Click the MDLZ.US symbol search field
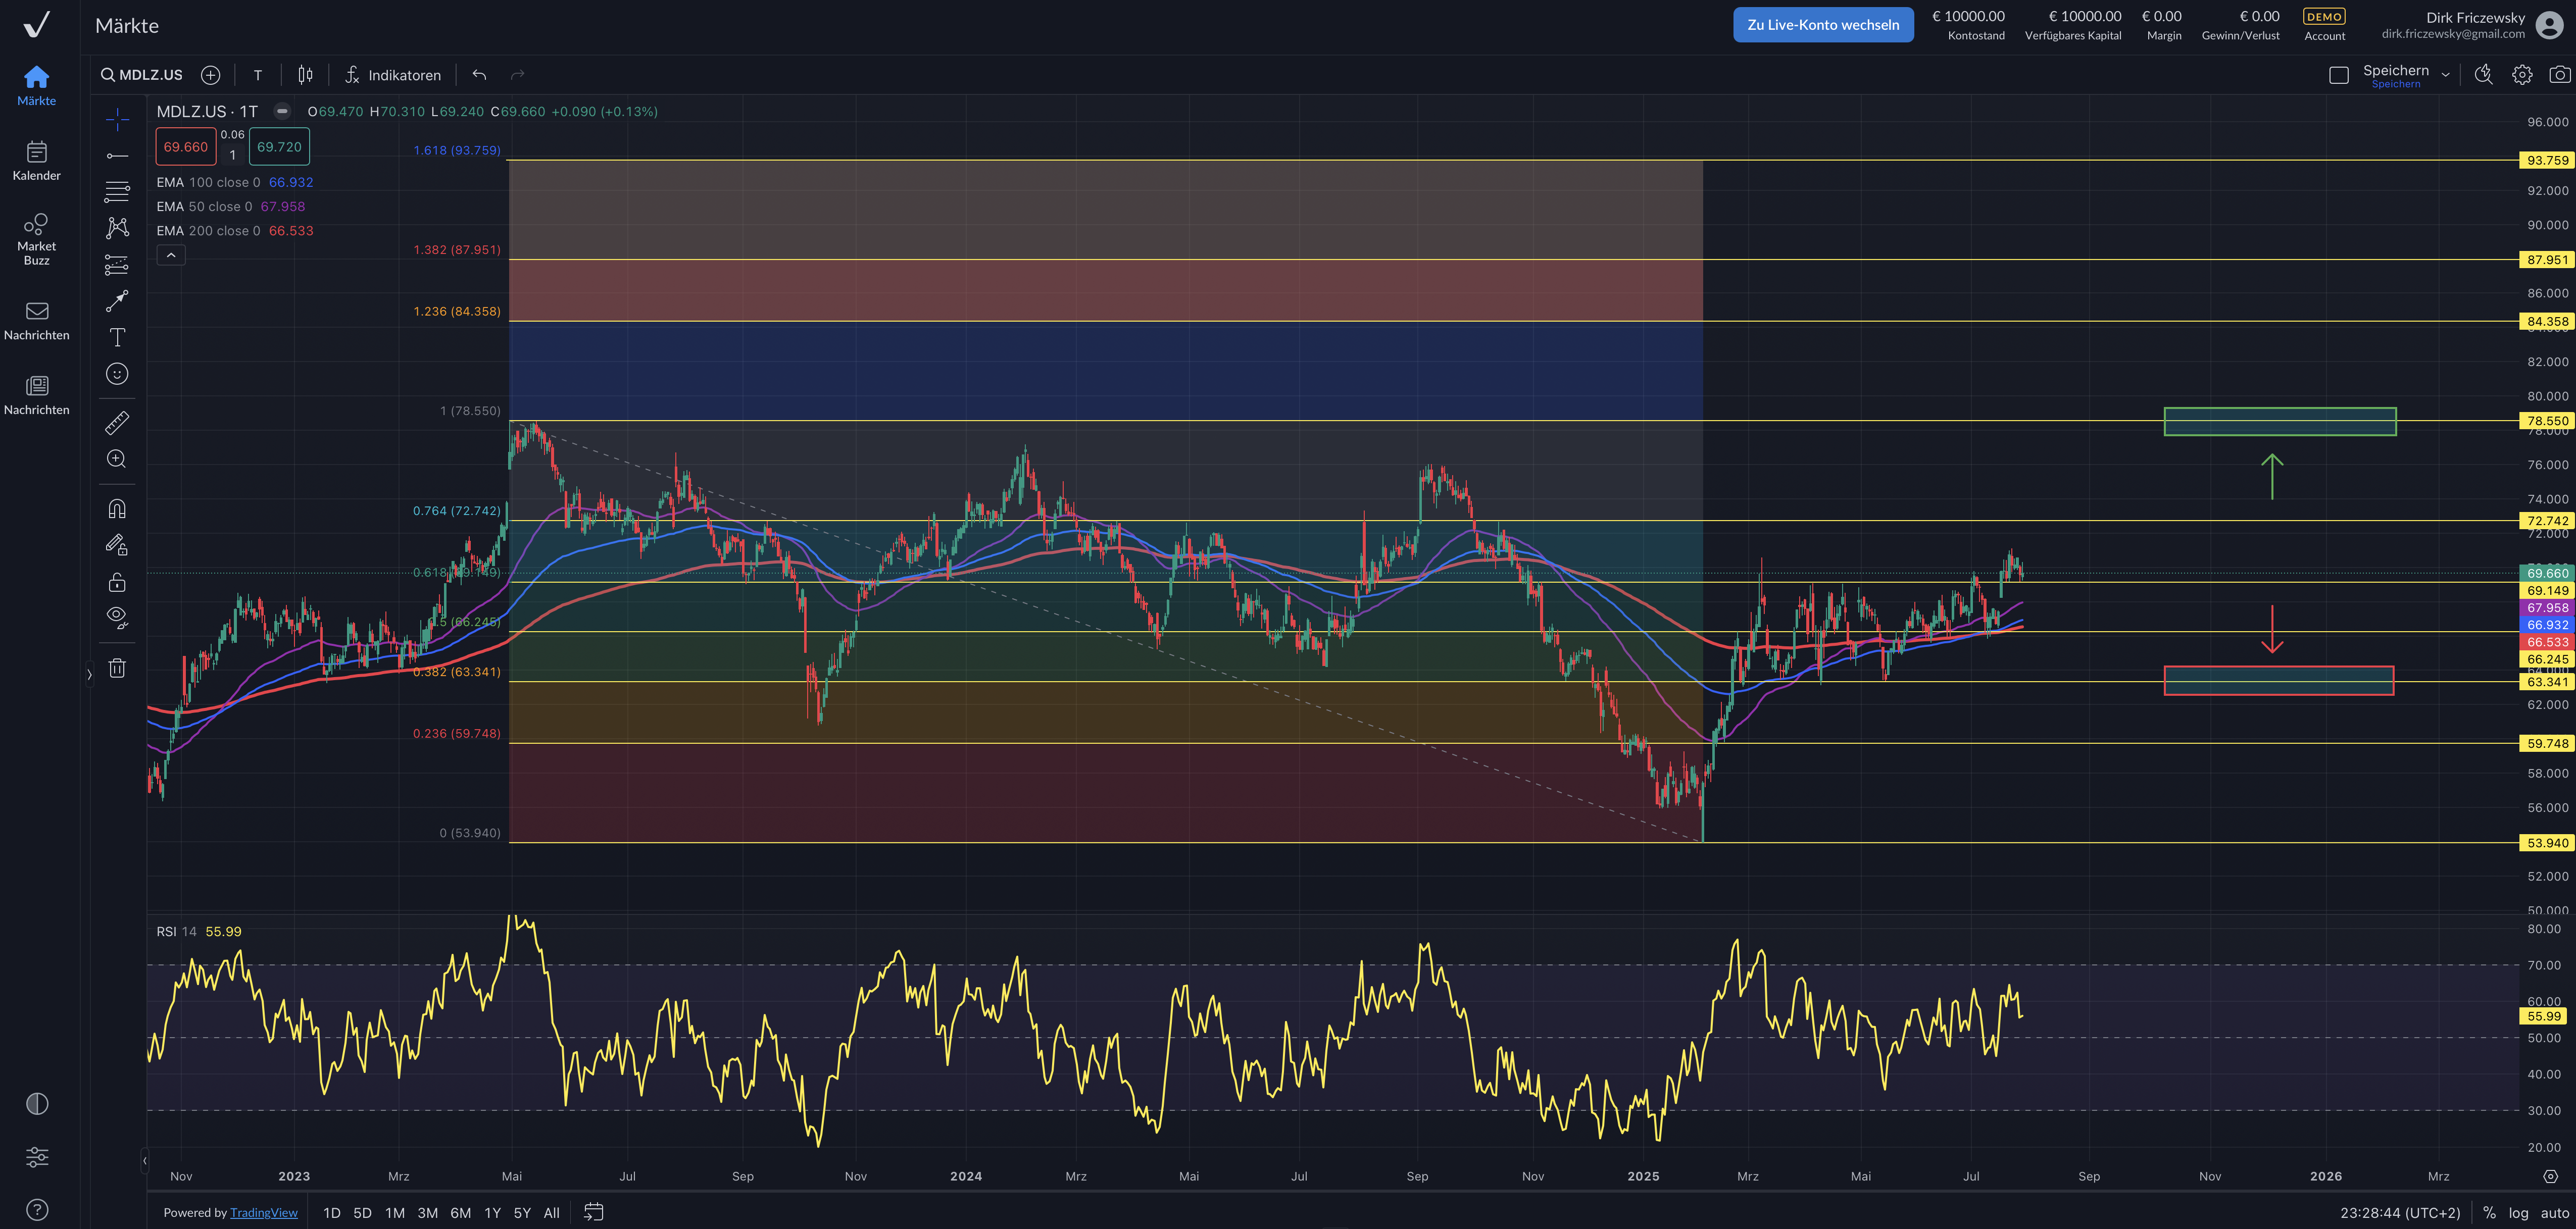 coord(142,75)
